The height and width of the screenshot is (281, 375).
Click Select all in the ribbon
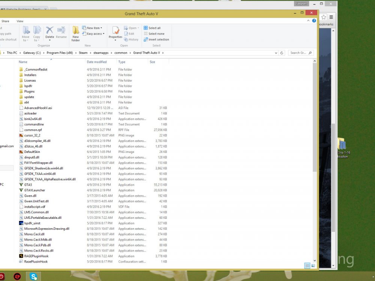pos(152,28)
